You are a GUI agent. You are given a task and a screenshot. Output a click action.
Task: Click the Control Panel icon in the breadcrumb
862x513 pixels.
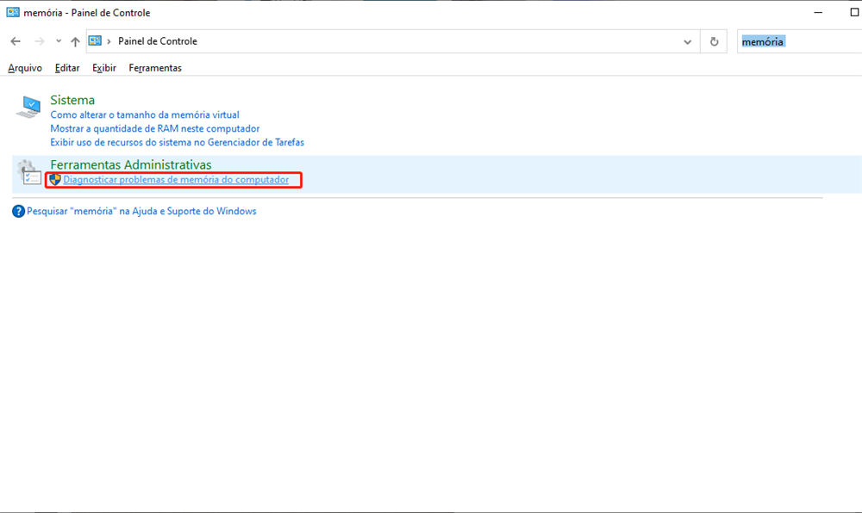pyautogui.click(x=97, y=40)
